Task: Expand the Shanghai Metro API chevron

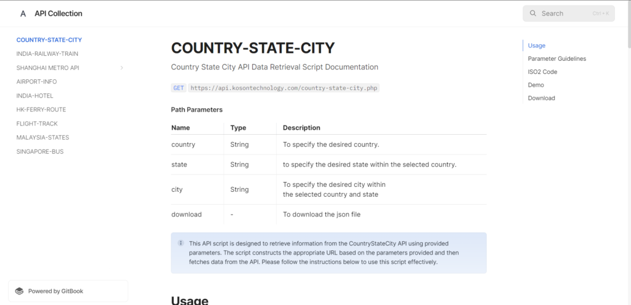Action: [x=122, y=68]
